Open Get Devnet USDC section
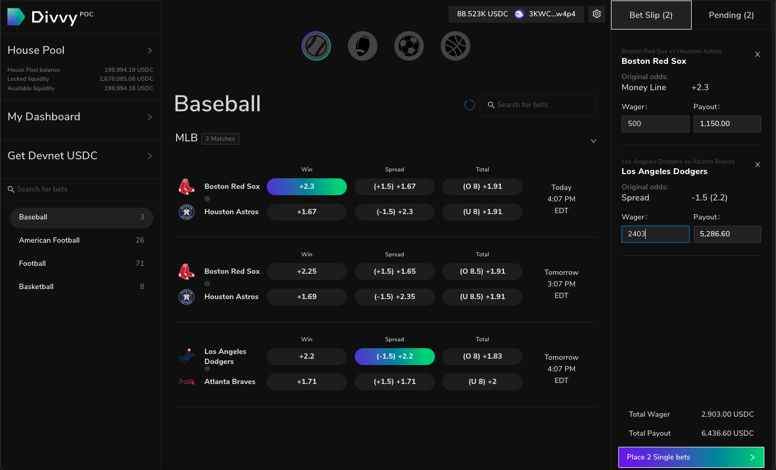 coord(81,156)
